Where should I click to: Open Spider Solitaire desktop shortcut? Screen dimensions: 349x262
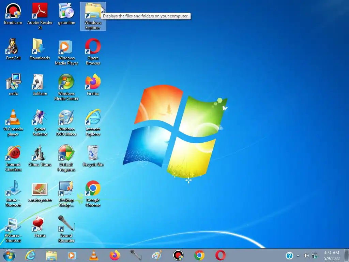pos(40,123)
